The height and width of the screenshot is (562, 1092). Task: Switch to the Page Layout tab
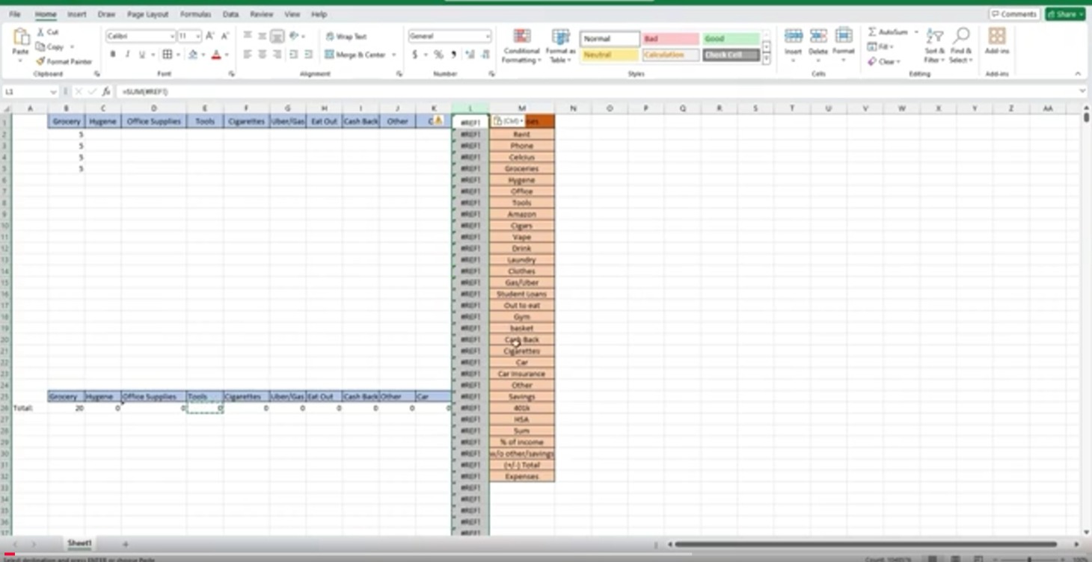coord(147,14)
